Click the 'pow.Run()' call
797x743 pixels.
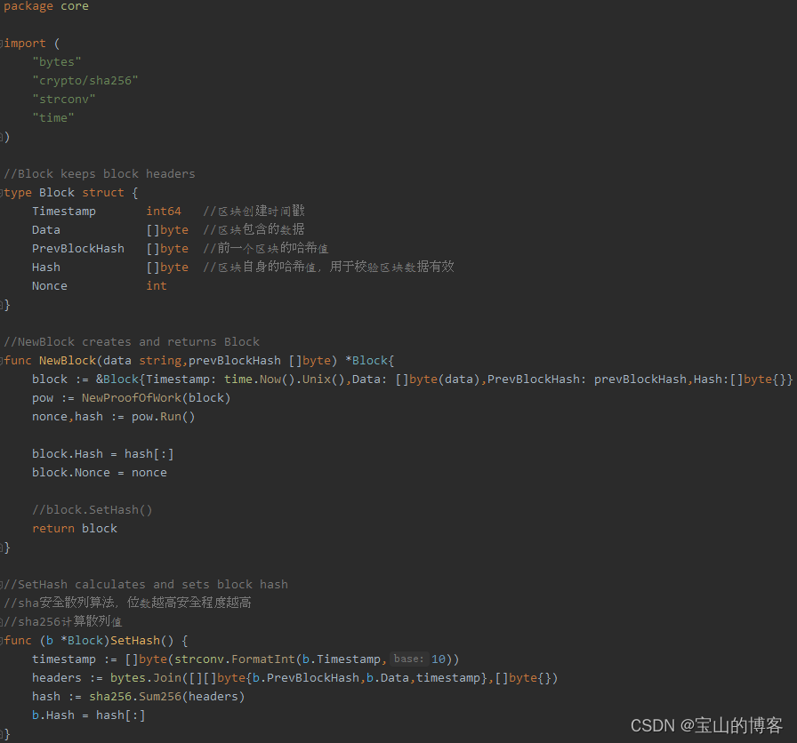(164, 417)
